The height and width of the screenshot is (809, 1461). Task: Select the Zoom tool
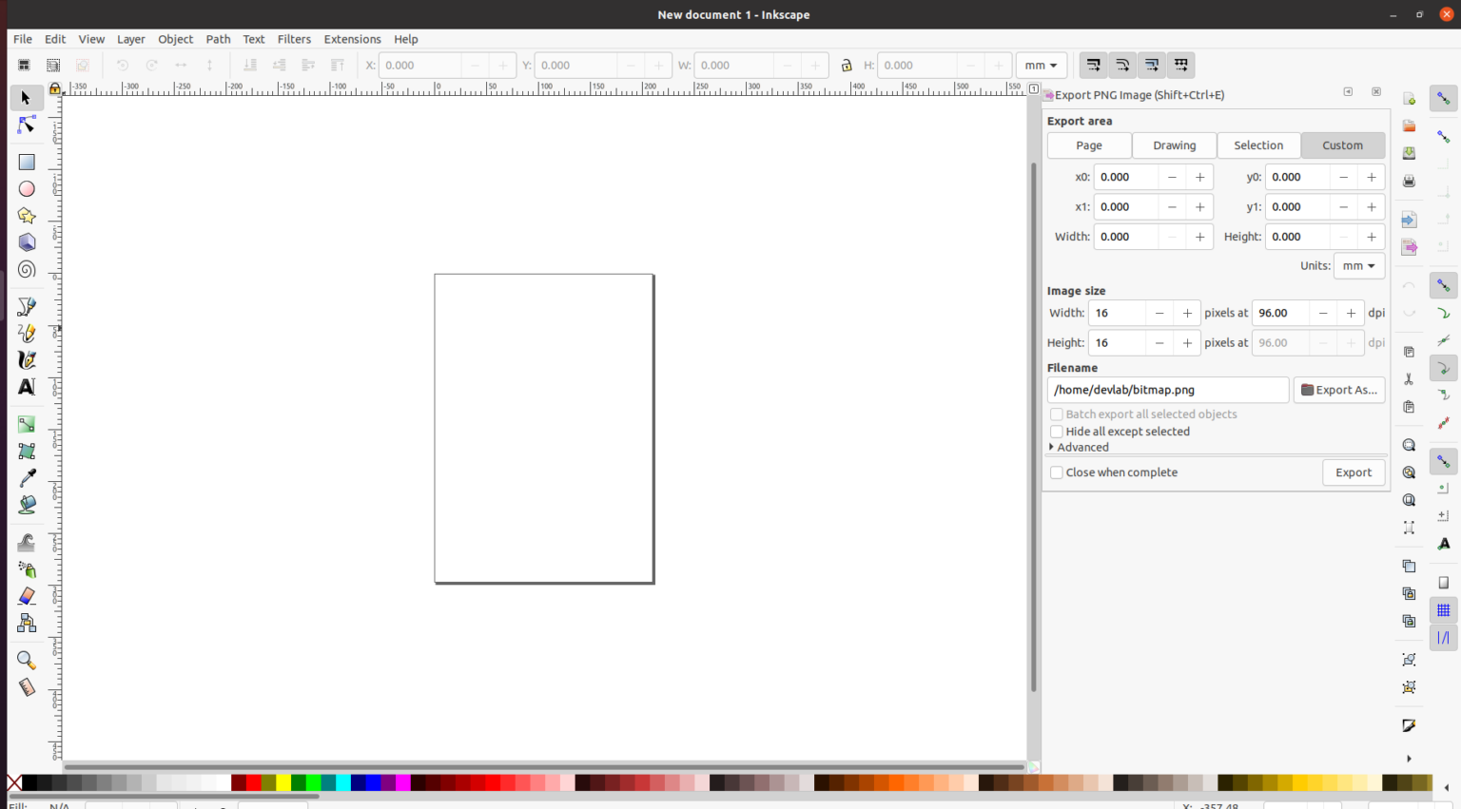pyautogui.click(x=26, y=660)
